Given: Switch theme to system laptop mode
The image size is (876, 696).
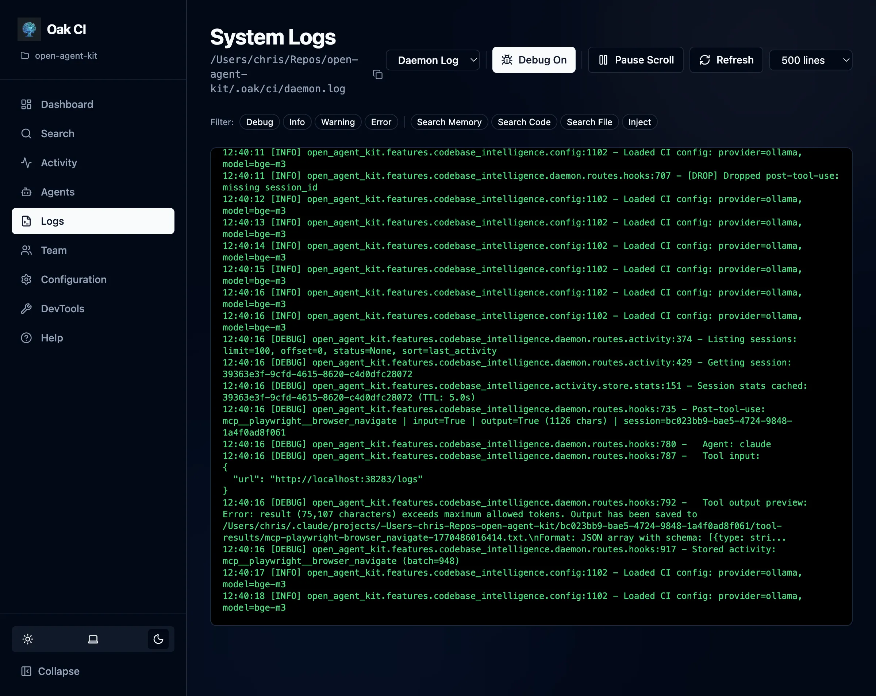Looking at the screenshot, I should [x=93, y=639].
